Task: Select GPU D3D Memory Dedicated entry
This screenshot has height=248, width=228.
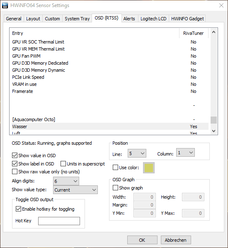Action: tap(110, 63)
